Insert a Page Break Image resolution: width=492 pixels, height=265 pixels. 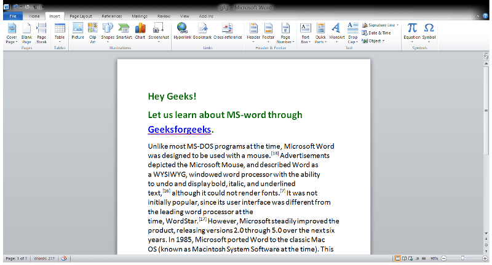41,33
